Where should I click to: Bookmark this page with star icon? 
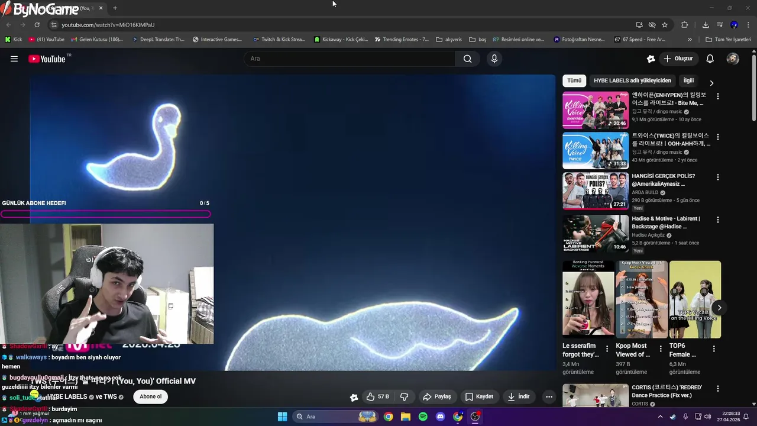(665, 25)
